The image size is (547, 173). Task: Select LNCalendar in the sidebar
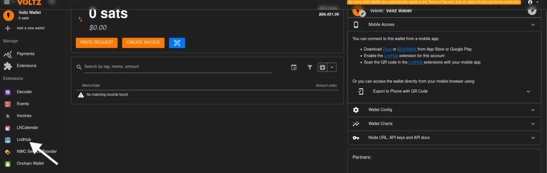pyautogui.click(x=27, y=128)
